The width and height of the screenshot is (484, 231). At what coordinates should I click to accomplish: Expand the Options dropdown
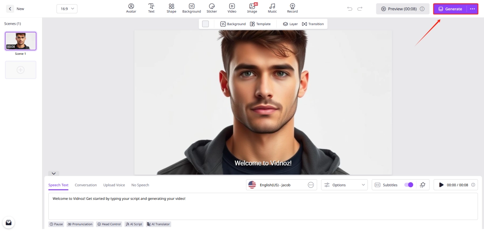coord(344,185)
